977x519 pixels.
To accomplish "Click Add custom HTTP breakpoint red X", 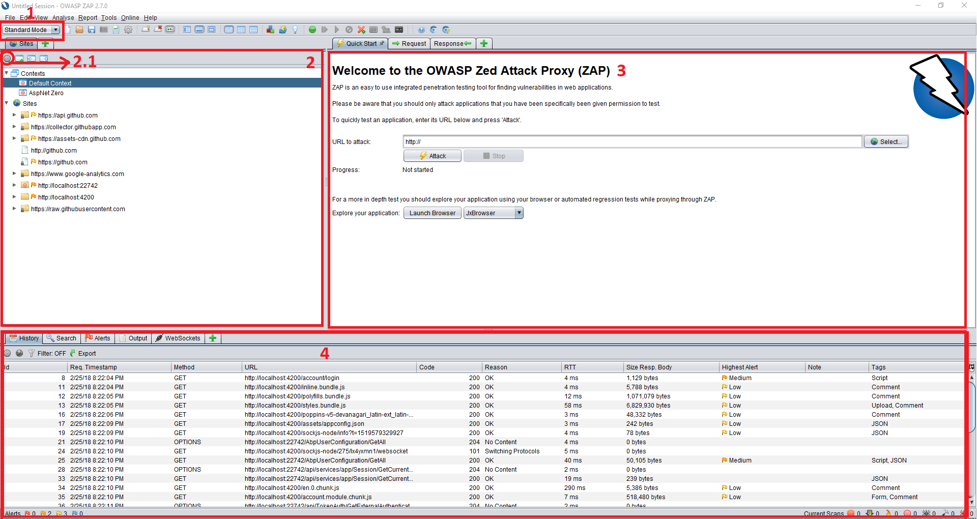I will pyautogui.click(x=361, y=30).
